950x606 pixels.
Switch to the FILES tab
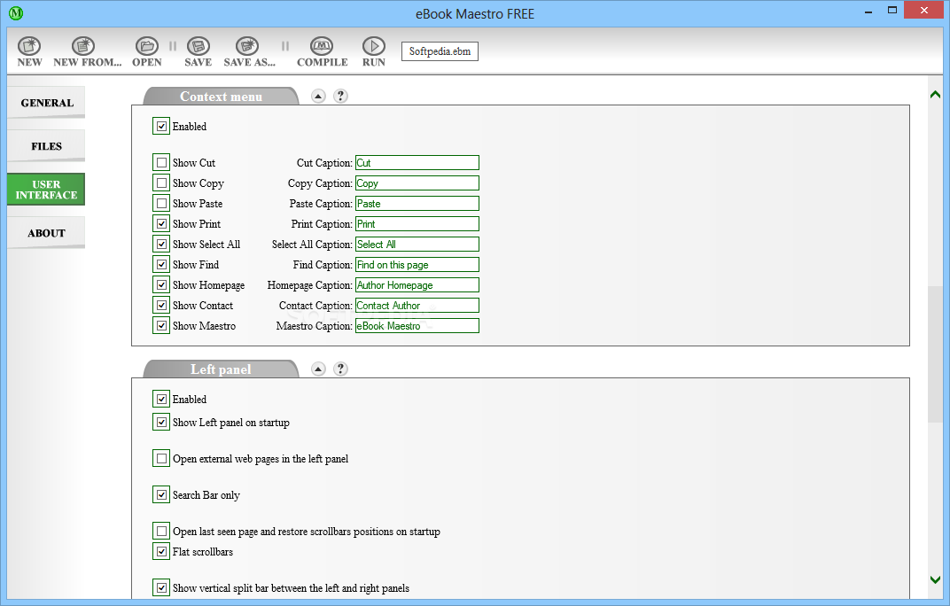[47, 146]
